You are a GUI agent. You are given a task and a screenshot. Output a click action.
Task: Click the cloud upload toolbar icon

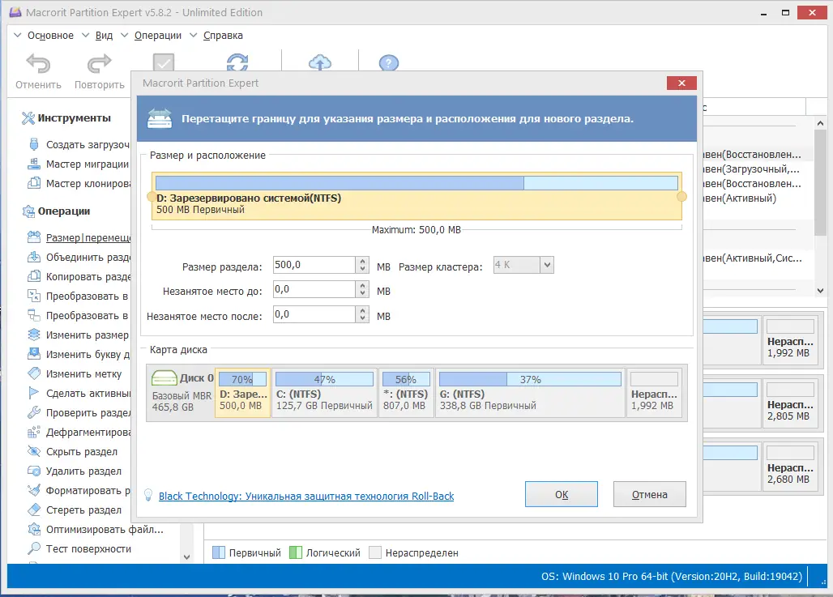pos(320,62)
